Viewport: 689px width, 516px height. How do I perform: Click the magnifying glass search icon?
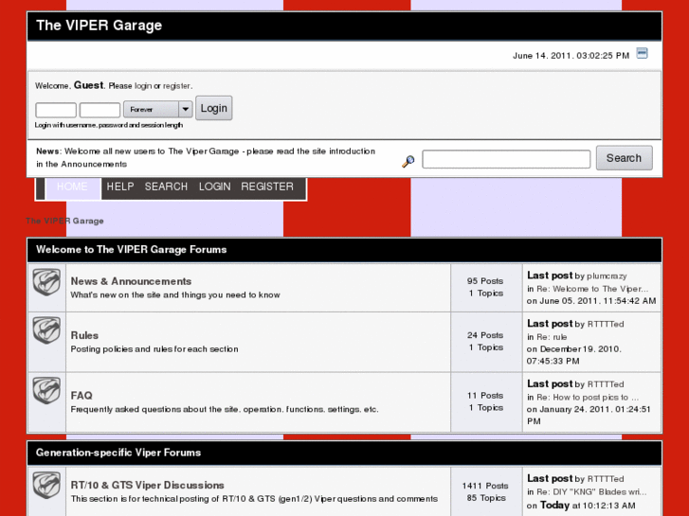point(408,161)
